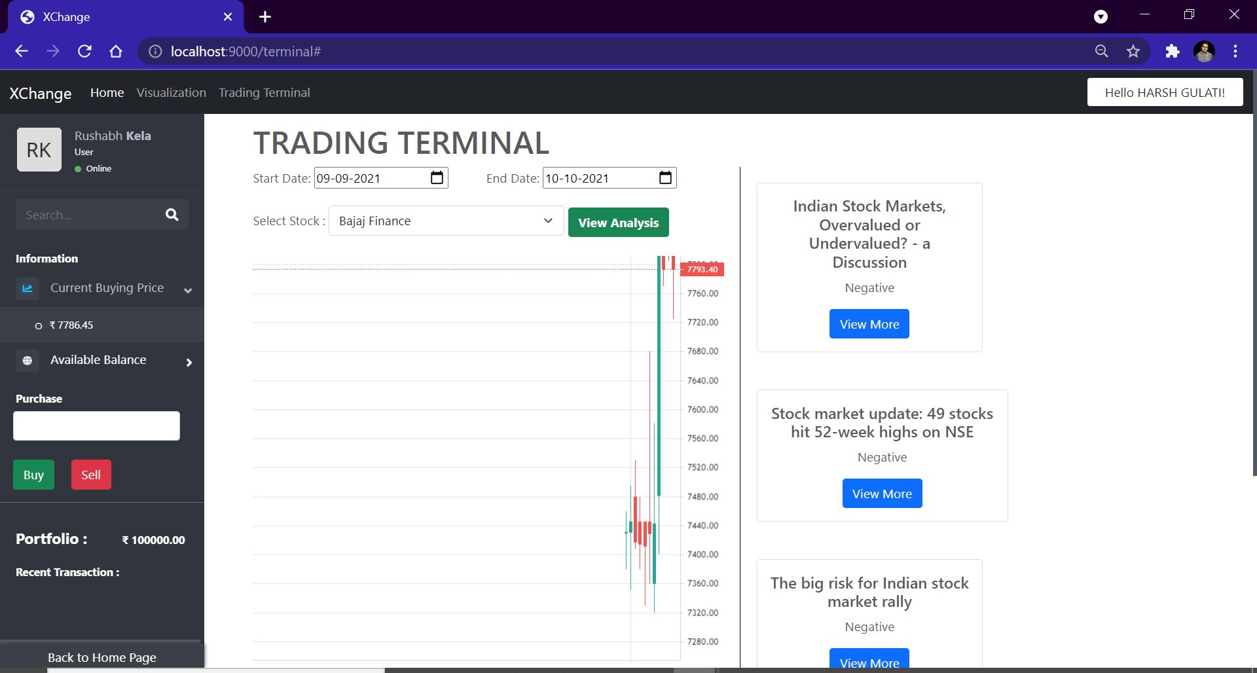Click the browser forward arrow

53,51
